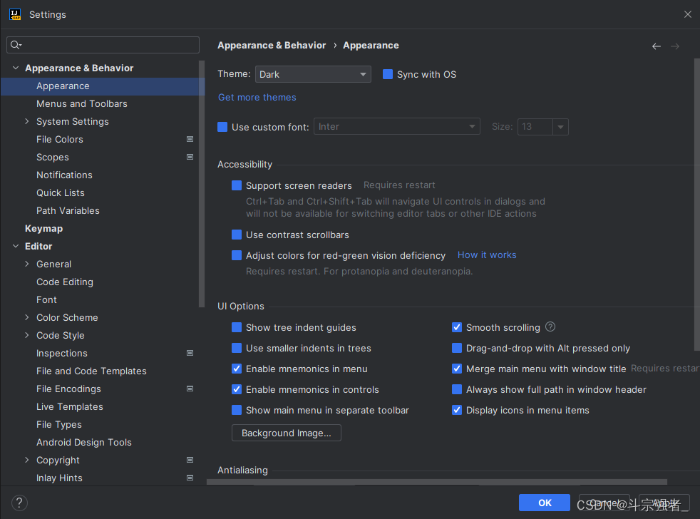Image resolution: width=700 pixels, height=519 pixels.
Task: Check Show main menu in separate toolbar
Action: tap(237, 410)
